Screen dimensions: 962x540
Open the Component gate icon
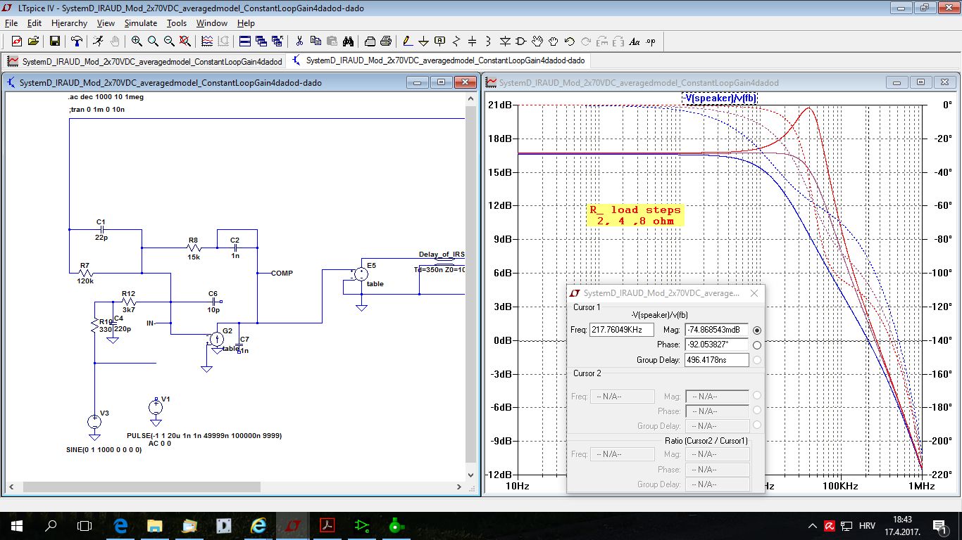[521, 41]
